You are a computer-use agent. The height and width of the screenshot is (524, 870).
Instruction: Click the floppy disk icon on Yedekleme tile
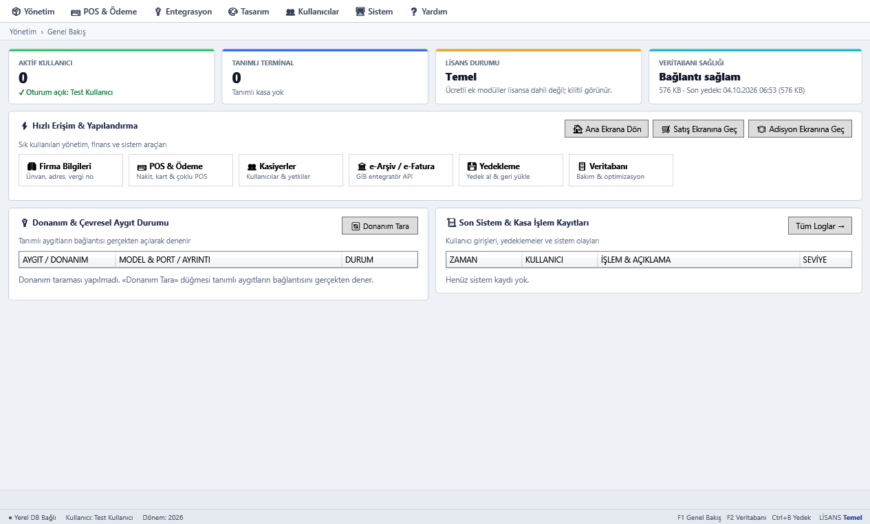pos(472,166)
